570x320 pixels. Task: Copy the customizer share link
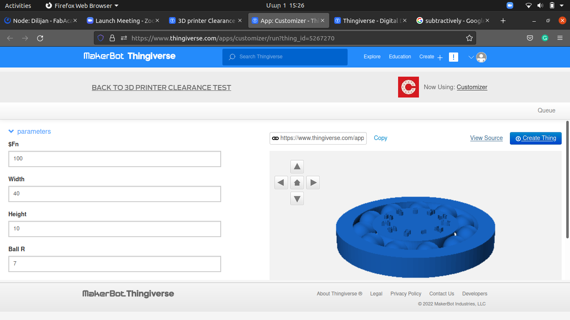(x=381, y=138)
